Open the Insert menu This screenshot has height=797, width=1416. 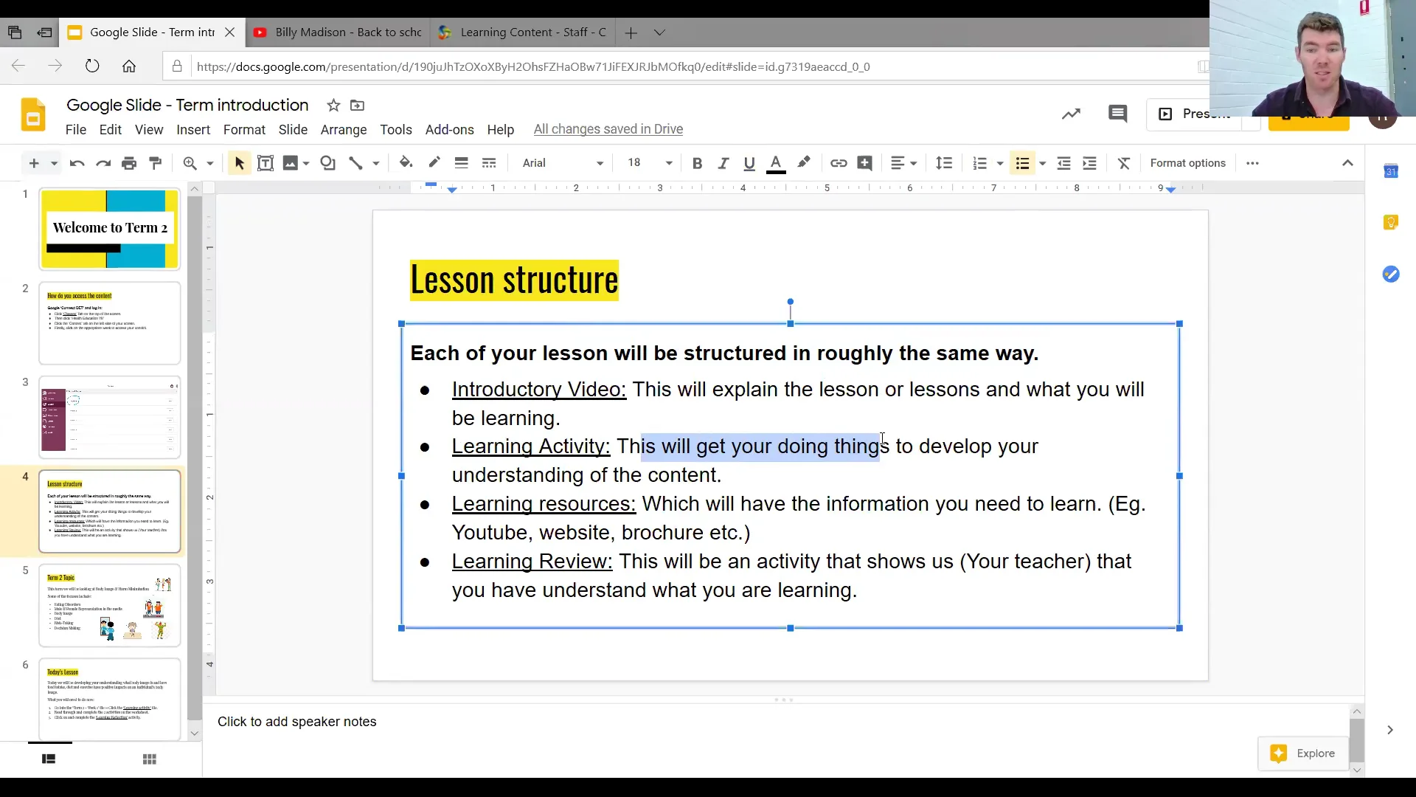193,130
